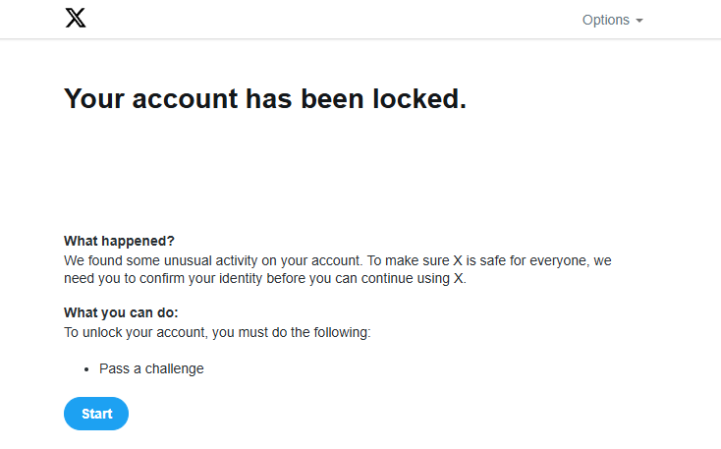The image size is (721, 449).
Task: Select the "Your account has been locked." heading
Action: [265, 99]
